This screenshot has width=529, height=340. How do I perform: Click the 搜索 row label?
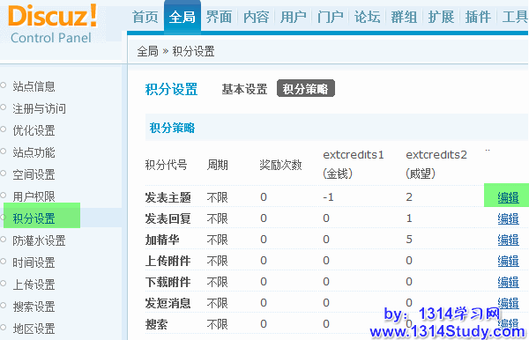pos(157,324)
